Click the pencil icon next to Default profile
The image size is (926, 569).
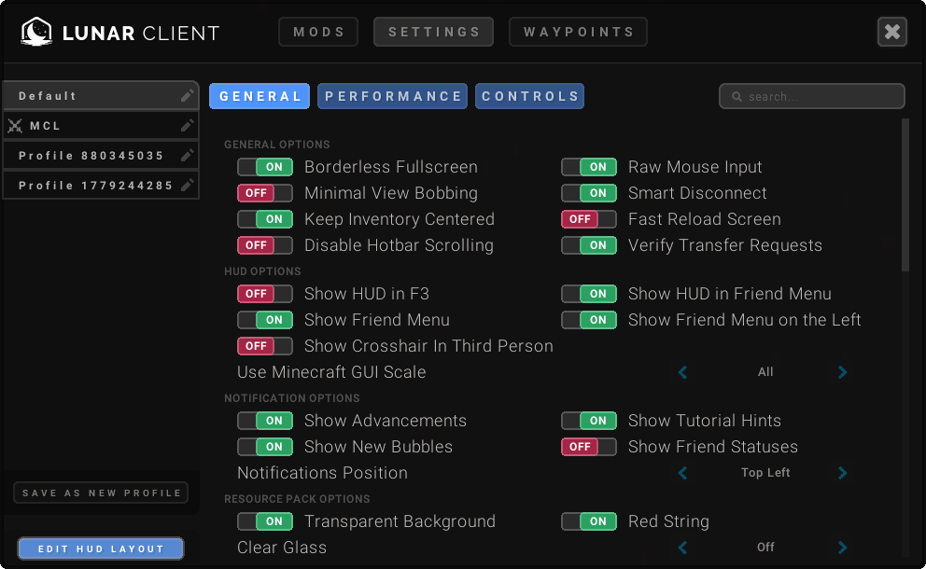(188, 96)
